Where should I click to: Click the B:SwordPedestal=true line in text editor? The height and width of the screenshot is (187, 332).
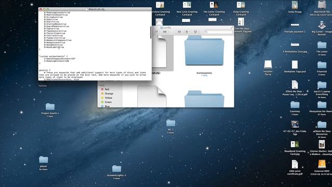[x=57, y=26]
